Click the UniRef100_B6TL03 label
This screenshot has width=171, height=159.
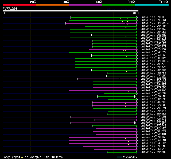click(x=153, y=55)
